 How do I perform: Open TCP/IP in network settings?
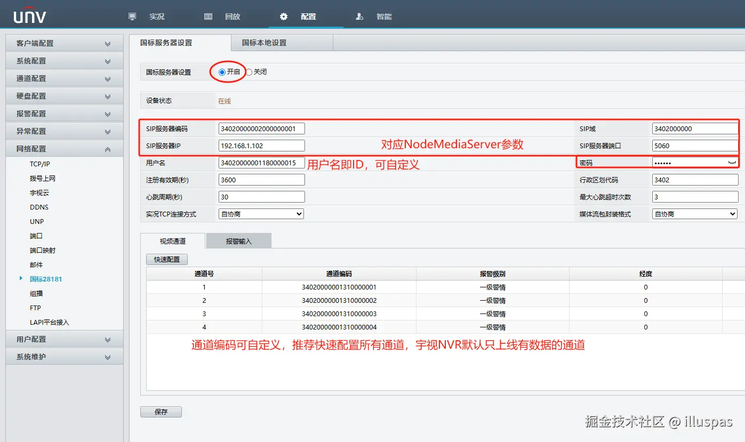pyautogui.click(x=40, y=164)
